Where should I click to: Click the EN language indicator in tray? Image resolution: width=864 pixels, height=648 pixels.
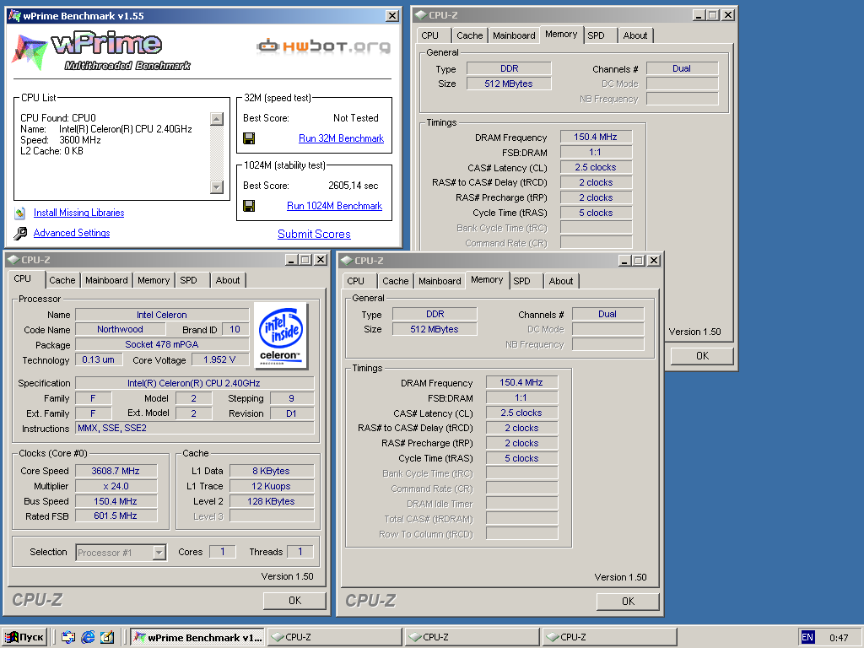[x=807, y=637]
